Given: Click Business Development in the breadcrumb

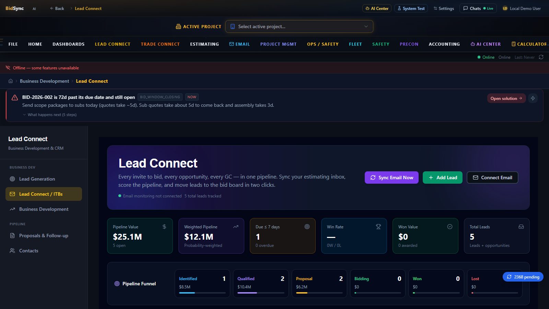Looking at the screenshot, I should pyautogui.click(x=44, y=81).
